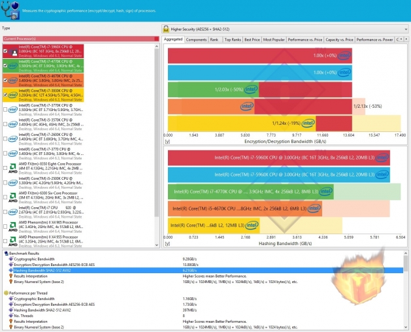This screenshot has width=411, height=332.
Task: Click the Intel icon of the i7-2600K row
Action: coord(13,139)
